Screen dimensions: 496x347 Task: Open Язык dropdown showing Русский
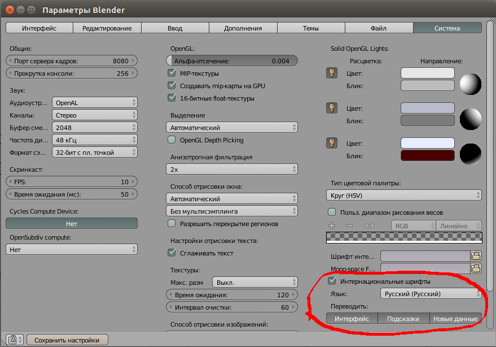coord(431,294)
